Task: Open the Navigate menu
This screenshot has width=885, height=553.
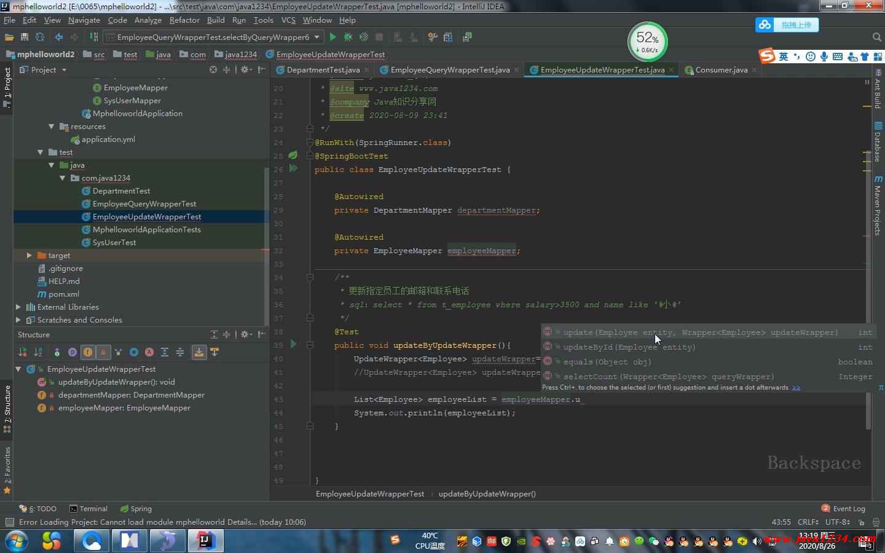Action: point(84,20)
